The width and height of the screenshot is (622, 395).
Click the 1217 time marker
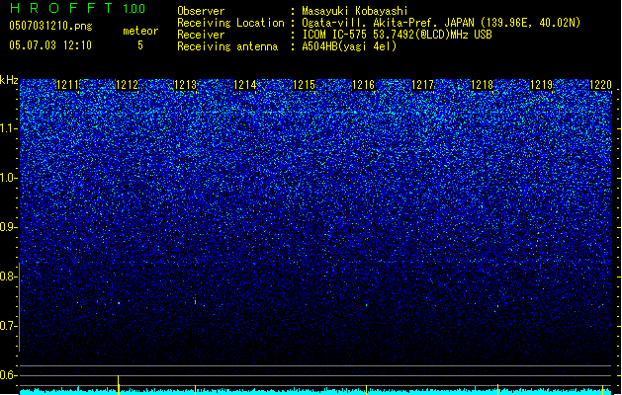(423, 85)
